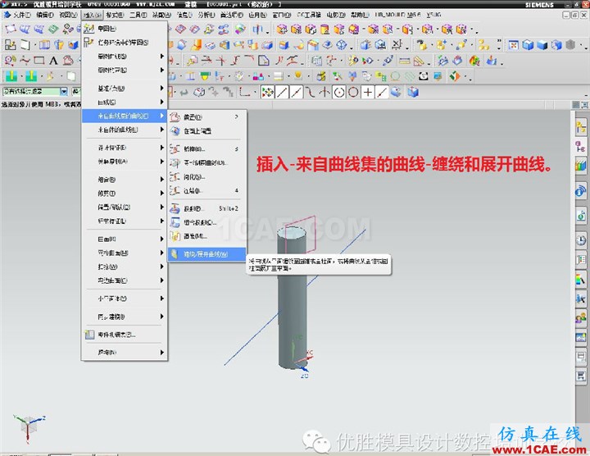Choose 在面上偏置 offset in face entry
This screenshot has height=456, width=590.
tap(207, 131)
